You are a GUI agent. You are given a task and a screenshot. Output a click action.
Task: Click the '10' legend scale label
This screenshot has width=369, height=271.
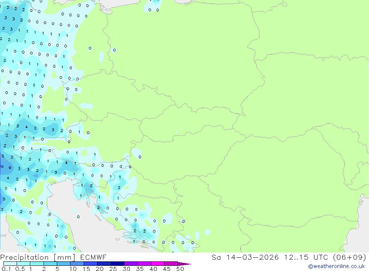click(73, 269)
